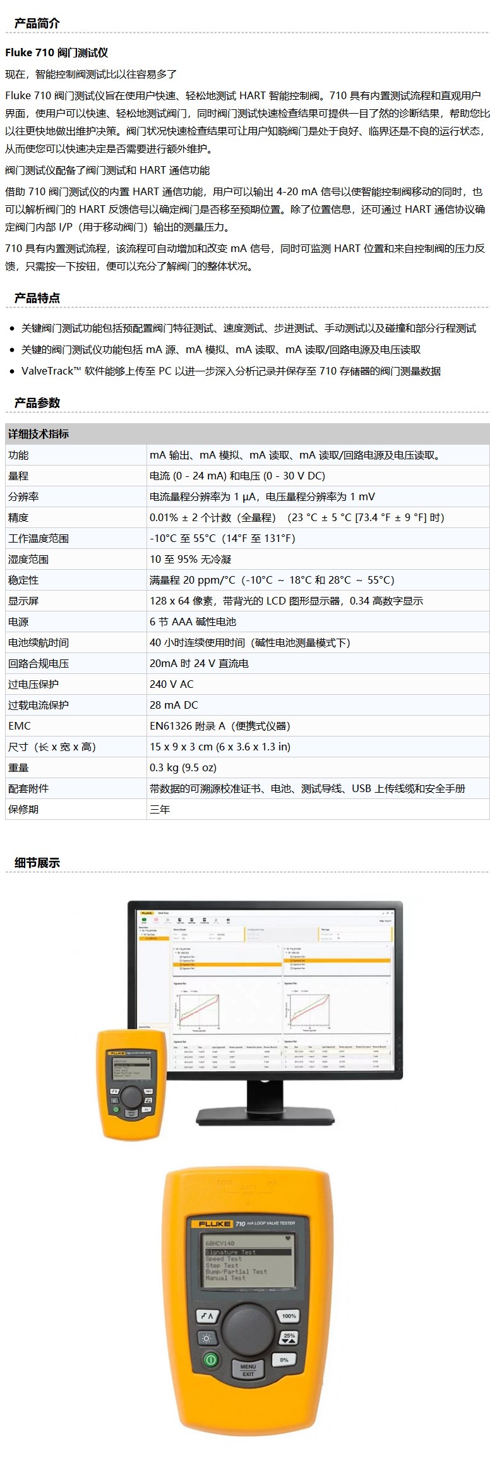Screen dimensions: 490x1461
Task: Click the 25% button on large Fluke 710
Action: 289,1337
